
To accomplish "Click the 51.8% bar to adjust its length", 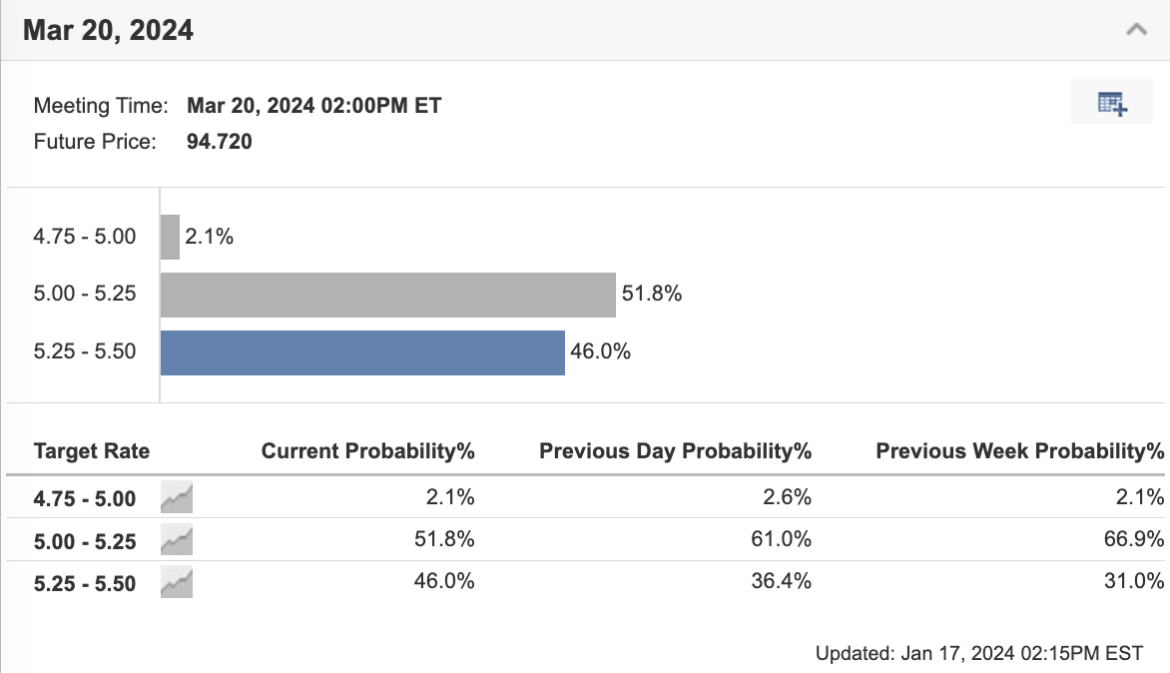I will 387,294.
